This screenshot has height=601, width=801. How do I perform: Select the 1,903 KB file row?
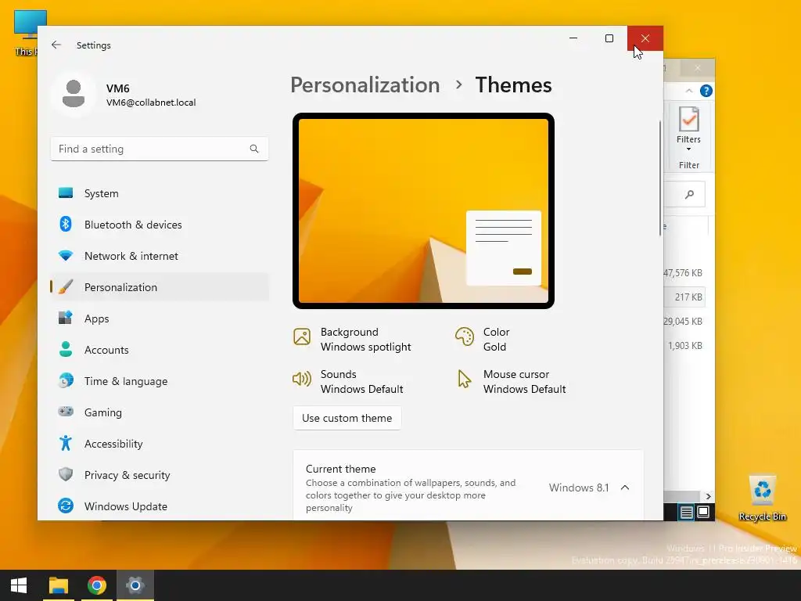pyautogui.click(x=684, y=345)
